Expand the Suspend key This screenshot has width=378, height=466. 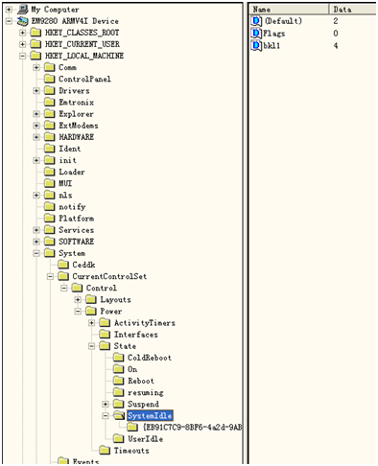point(106,404)
